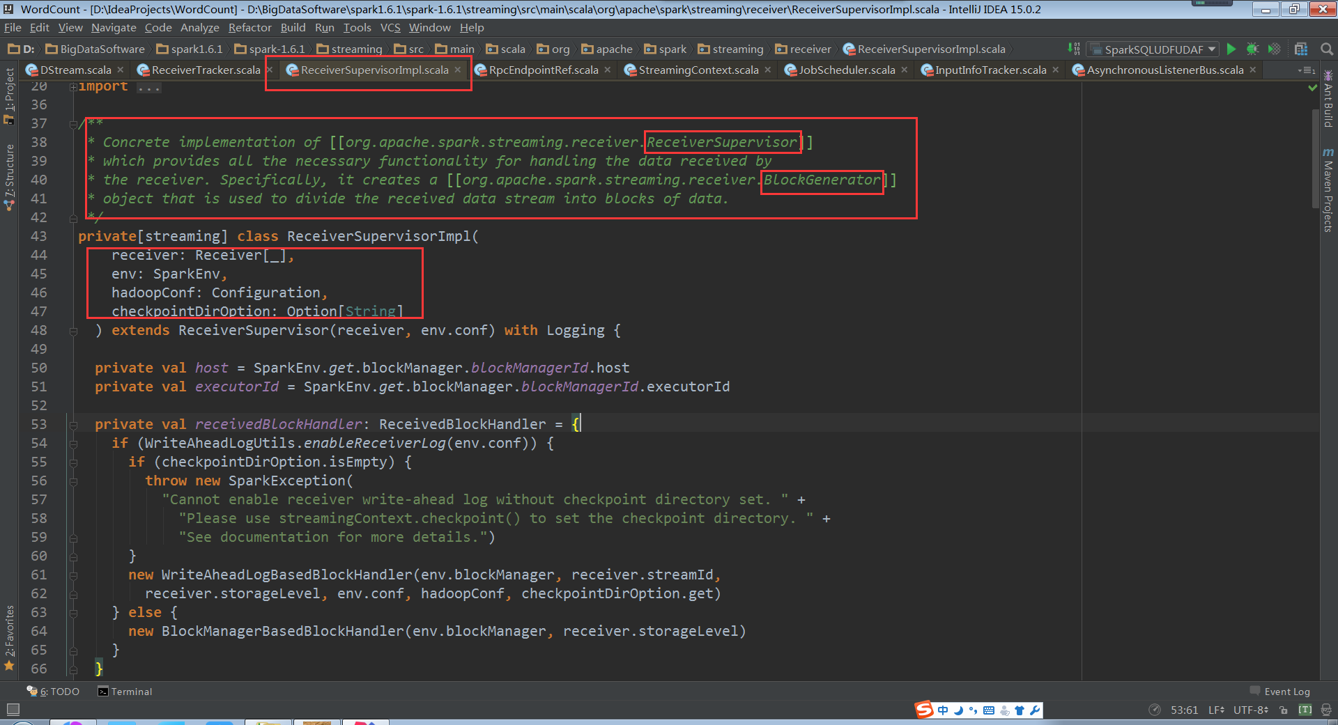Switch to StreamingContext.scala tab

point(698,70)
